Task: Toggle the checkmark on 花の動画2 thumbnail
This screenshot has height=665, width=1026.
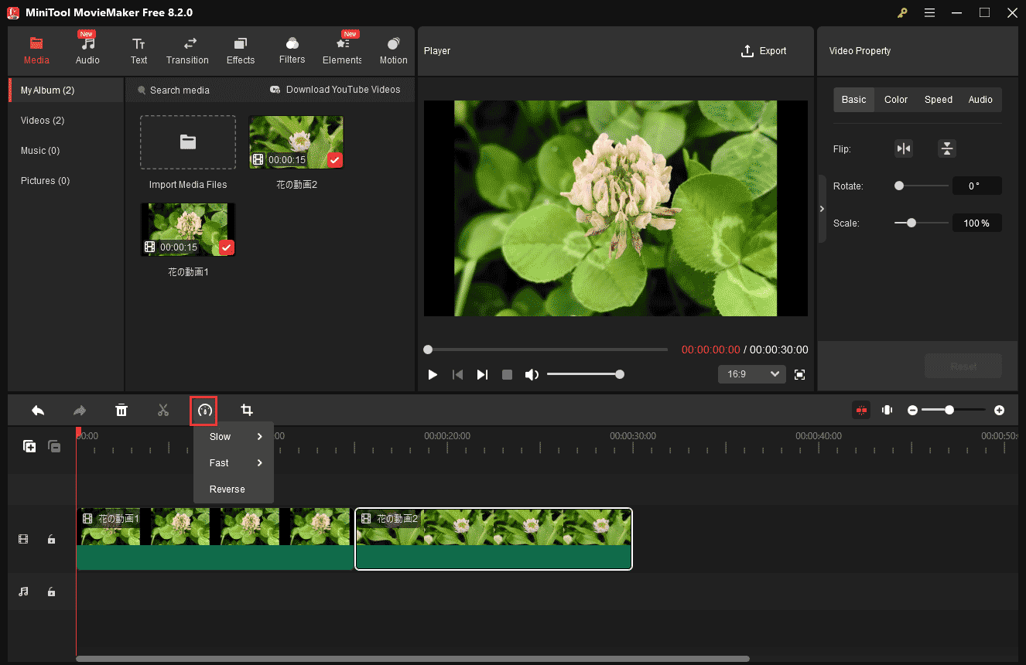Action: [334, 160]
